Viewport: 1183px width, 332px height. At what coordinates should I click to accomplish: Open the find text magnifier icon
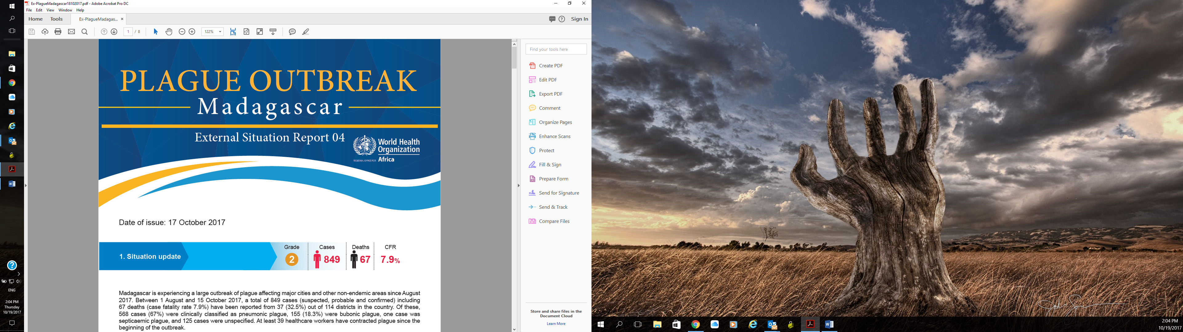pyautogui.click(x=84, y=32)
